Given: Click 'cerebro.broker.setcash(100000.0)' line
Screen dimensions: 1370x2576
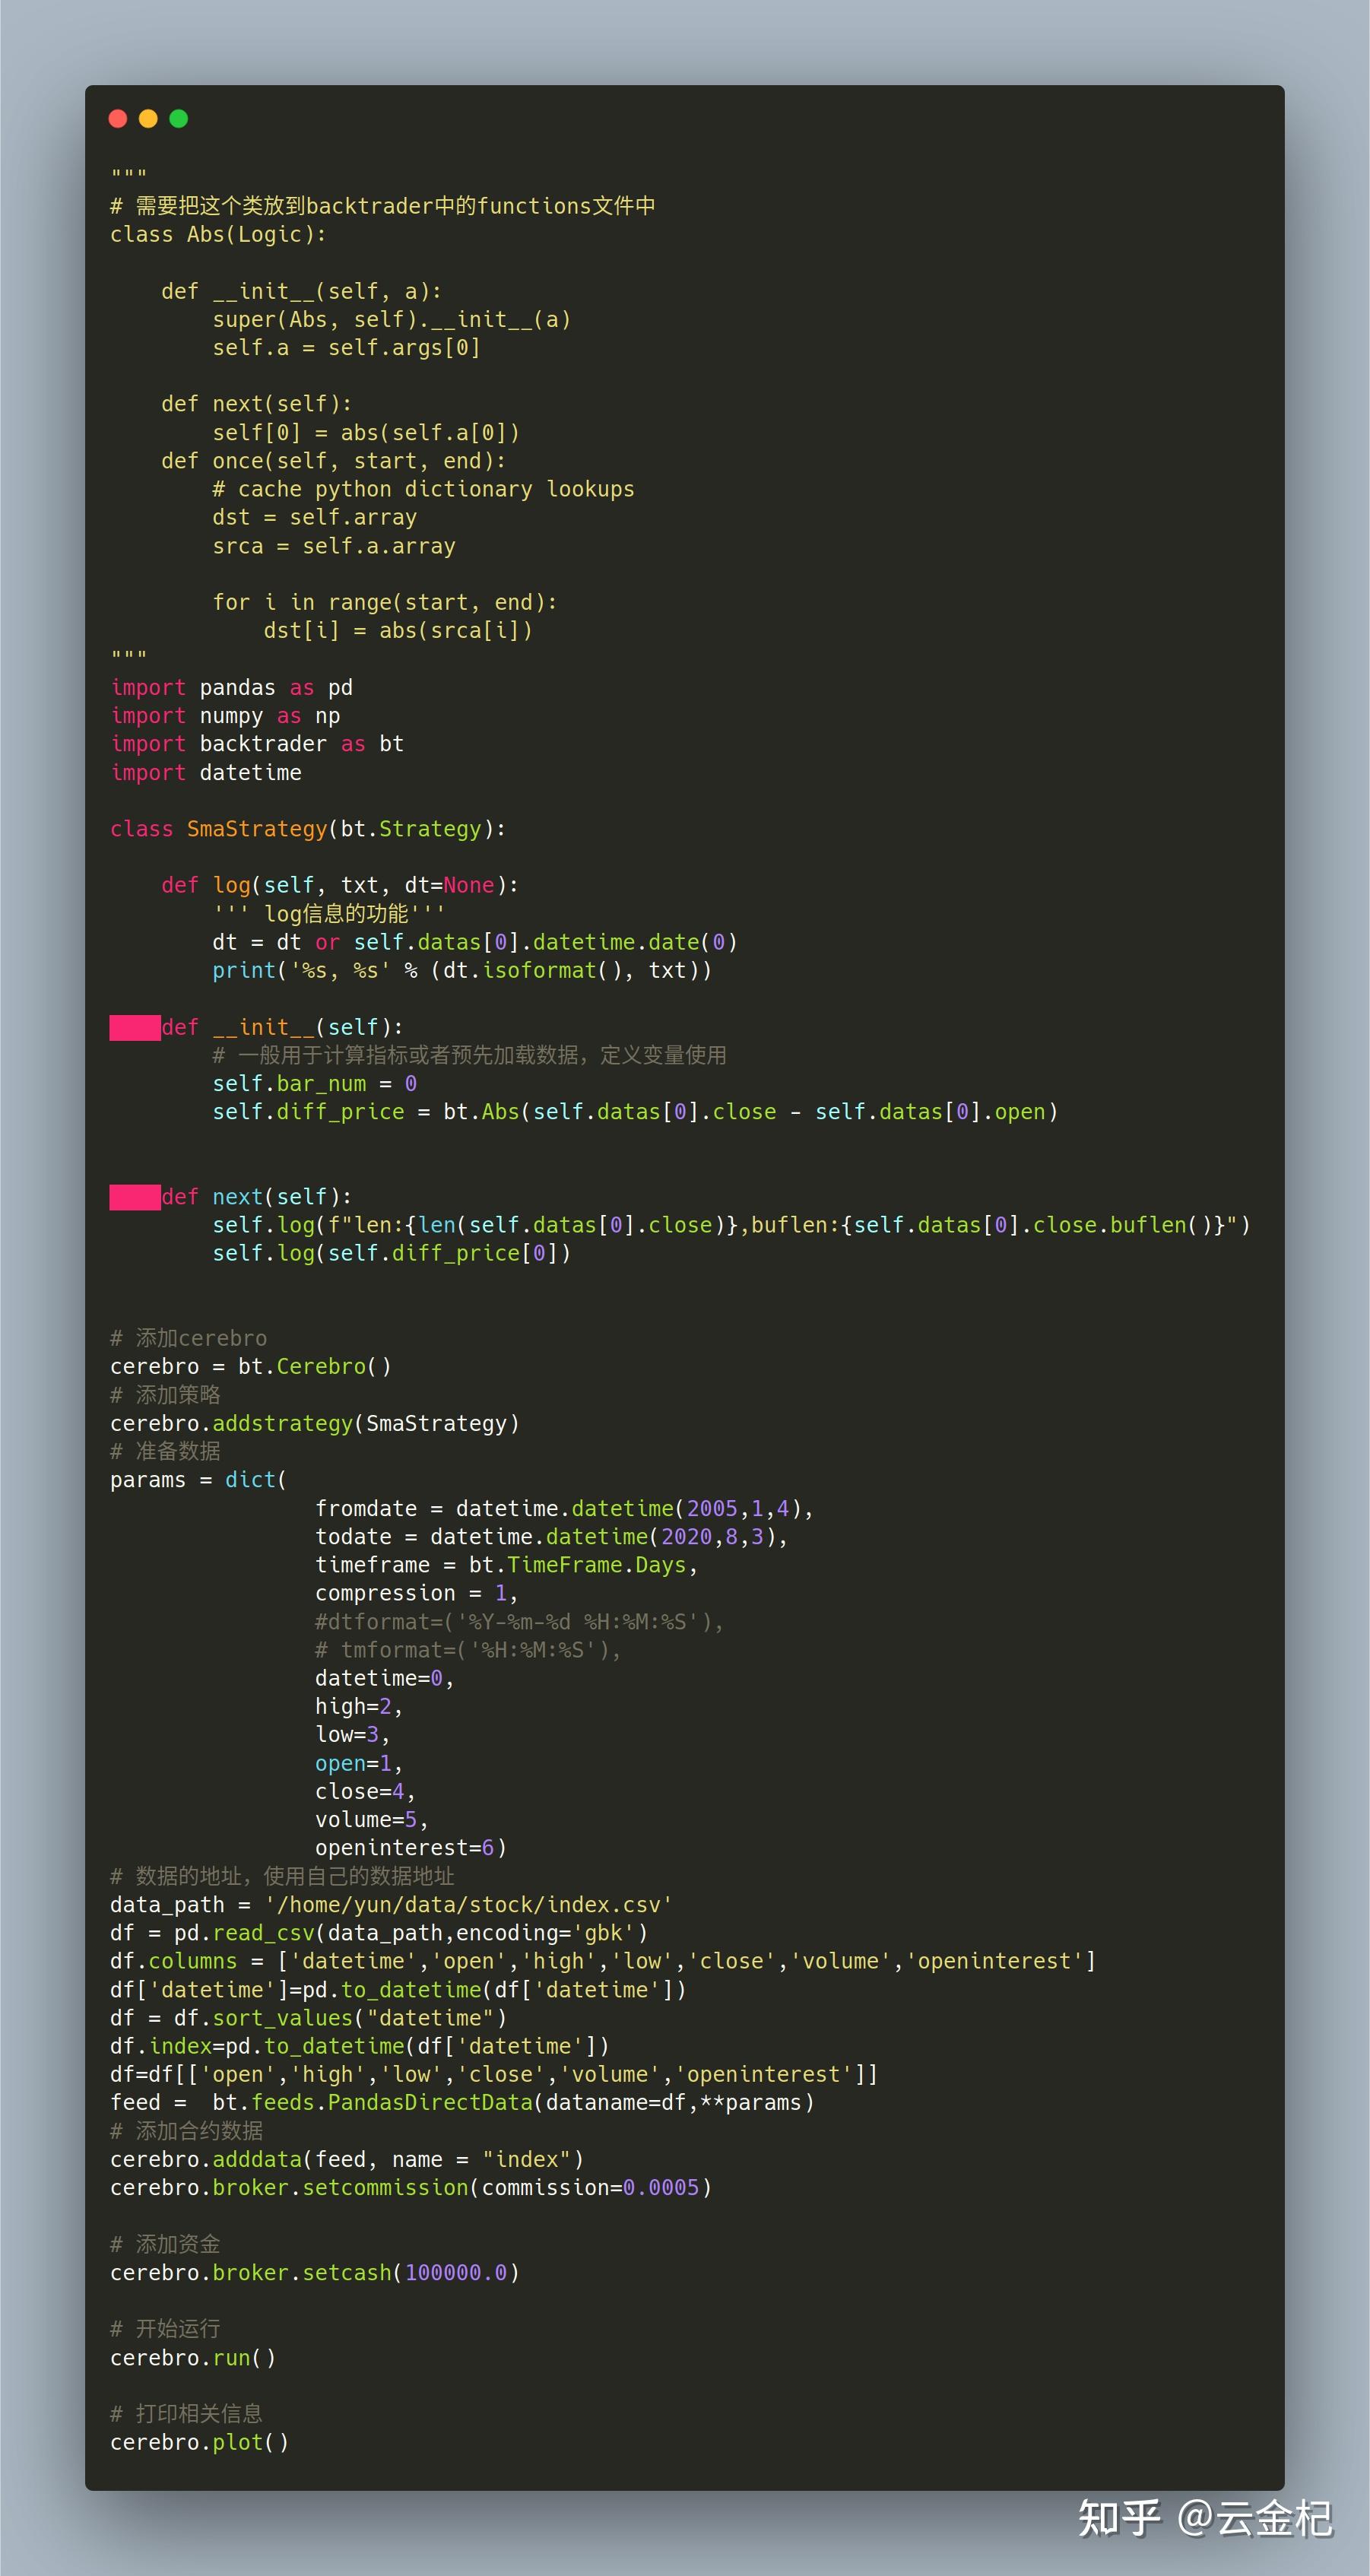Looking at the screenshot, I should click(x=315, y=2272).
